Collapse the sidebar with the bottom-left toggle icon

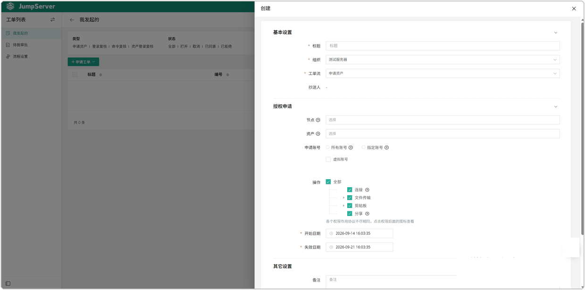pyautogui.click(x=8, y=283)
